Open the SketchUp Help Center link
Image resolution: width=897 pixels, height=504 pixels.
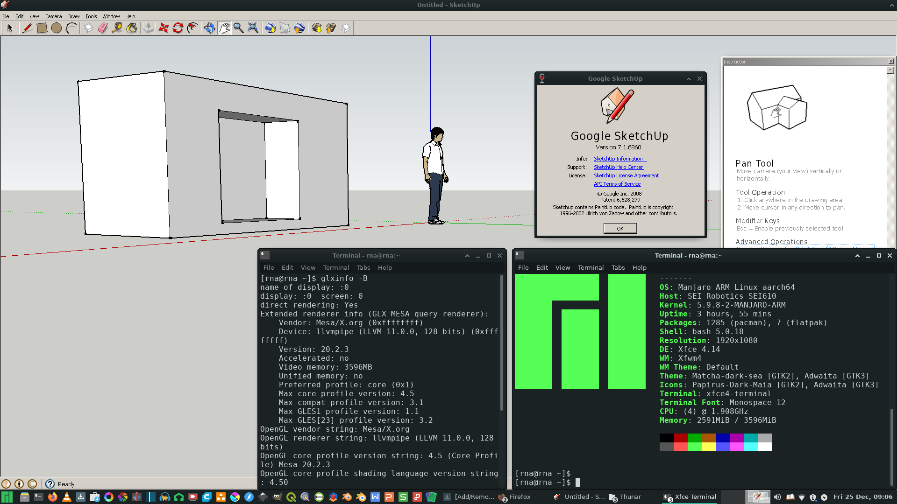[618, 167]
